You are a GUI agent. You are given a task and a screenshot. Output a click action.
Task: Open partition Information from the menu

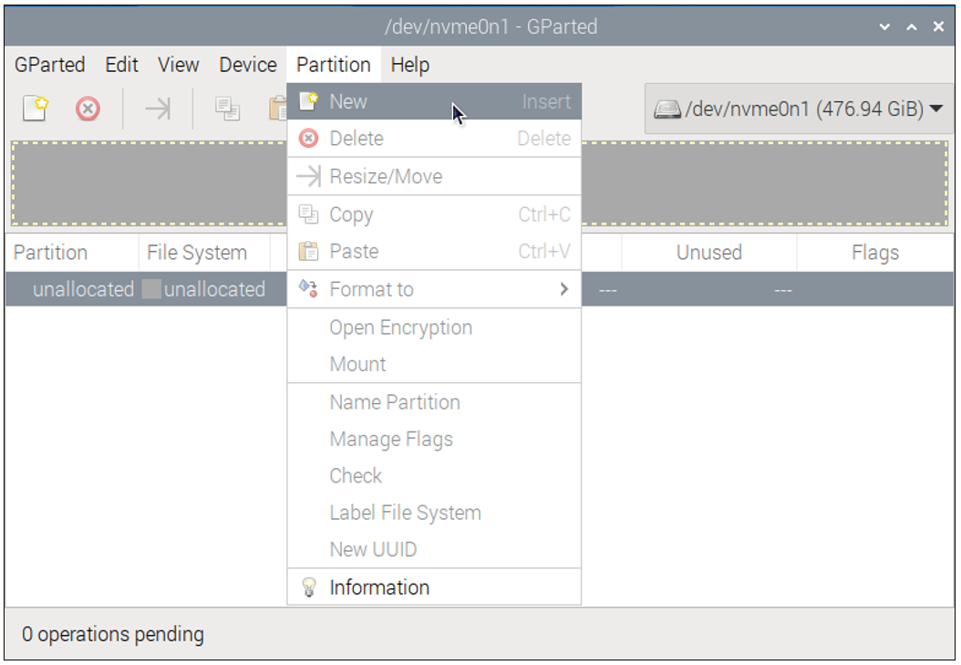tap(434, 587)
